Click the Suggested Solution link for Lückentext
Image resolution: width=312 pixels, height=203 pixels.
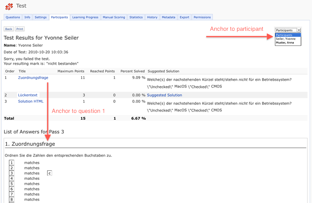(164, 95)
